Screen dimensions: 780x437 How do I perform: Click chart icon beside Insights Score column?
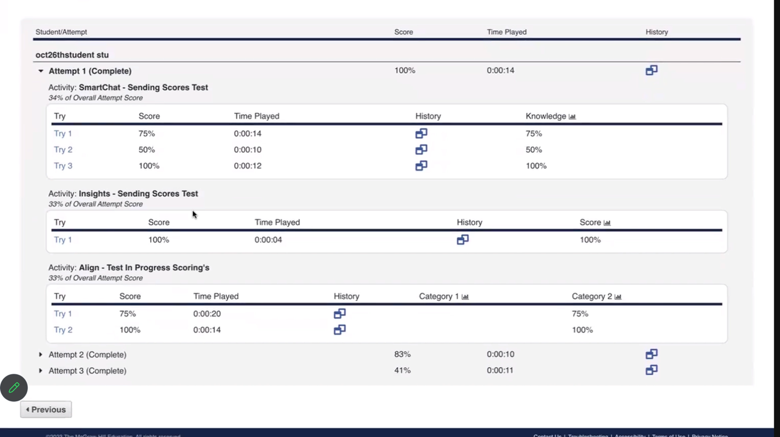click(607, 223)
